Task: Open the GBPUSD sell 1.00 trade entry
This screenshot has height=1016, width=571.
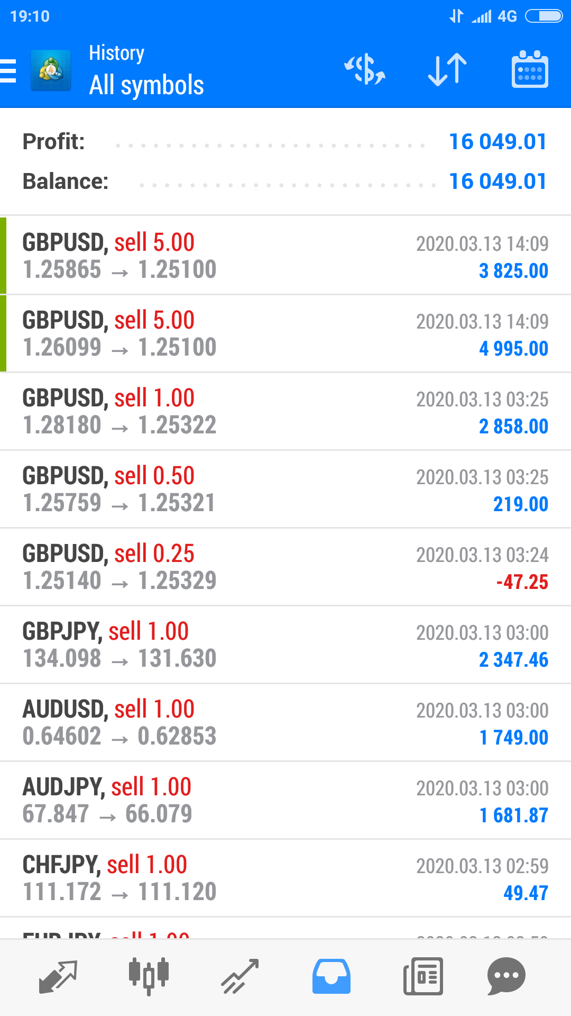Action: (x=285, y=412)
